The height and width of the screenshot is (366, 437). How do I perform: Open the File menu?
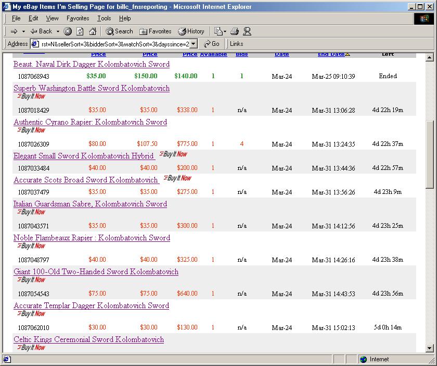pos(16,18)
